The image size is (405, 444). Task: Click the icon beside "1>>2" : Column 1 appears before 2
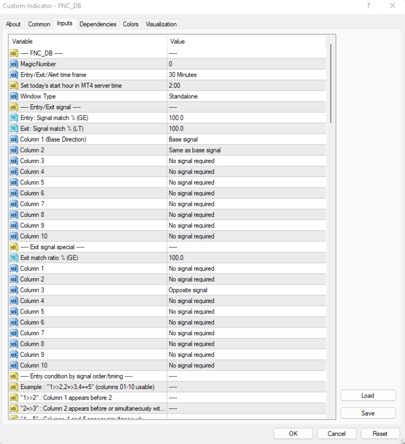tap(13, 397)
